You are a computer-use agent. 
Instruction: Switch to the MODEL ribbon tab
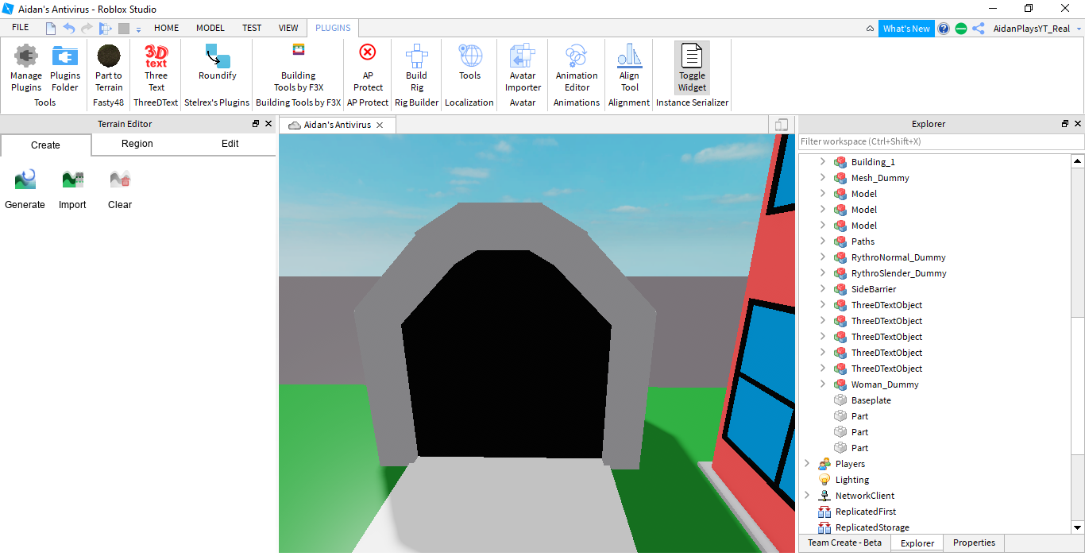point(210,28)
